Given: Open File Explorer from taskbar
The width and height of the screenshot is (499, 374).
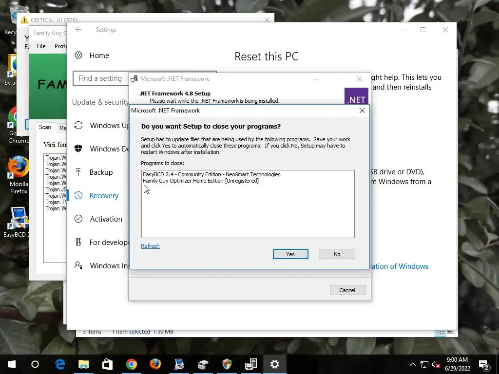Looking at the screenshot, I should click(x=84, y=364).
